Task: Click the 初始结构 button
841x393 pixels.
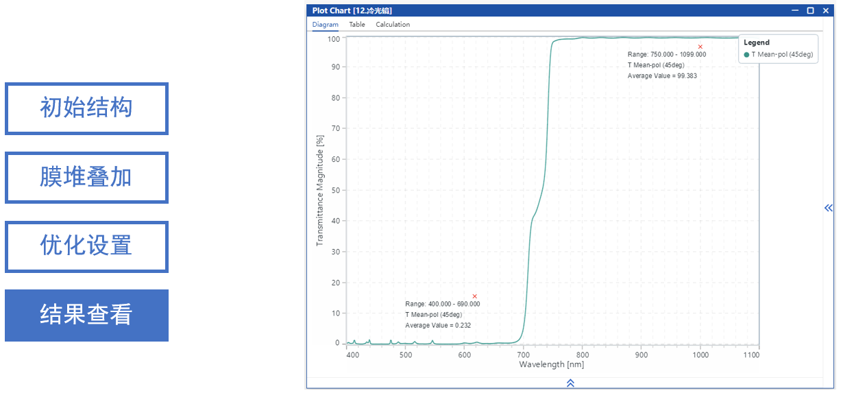Action: click(x=86, y=108)
